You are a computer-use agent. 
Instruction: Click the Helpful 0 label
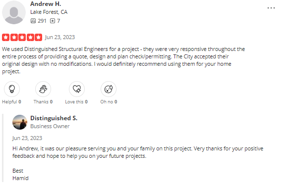pyautogui.click(x=11, y=102)
